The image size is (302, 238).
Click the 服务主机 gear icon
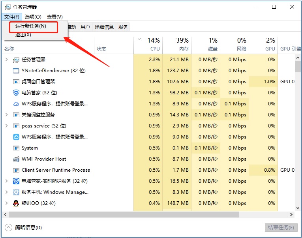click(x=16, y=192)
